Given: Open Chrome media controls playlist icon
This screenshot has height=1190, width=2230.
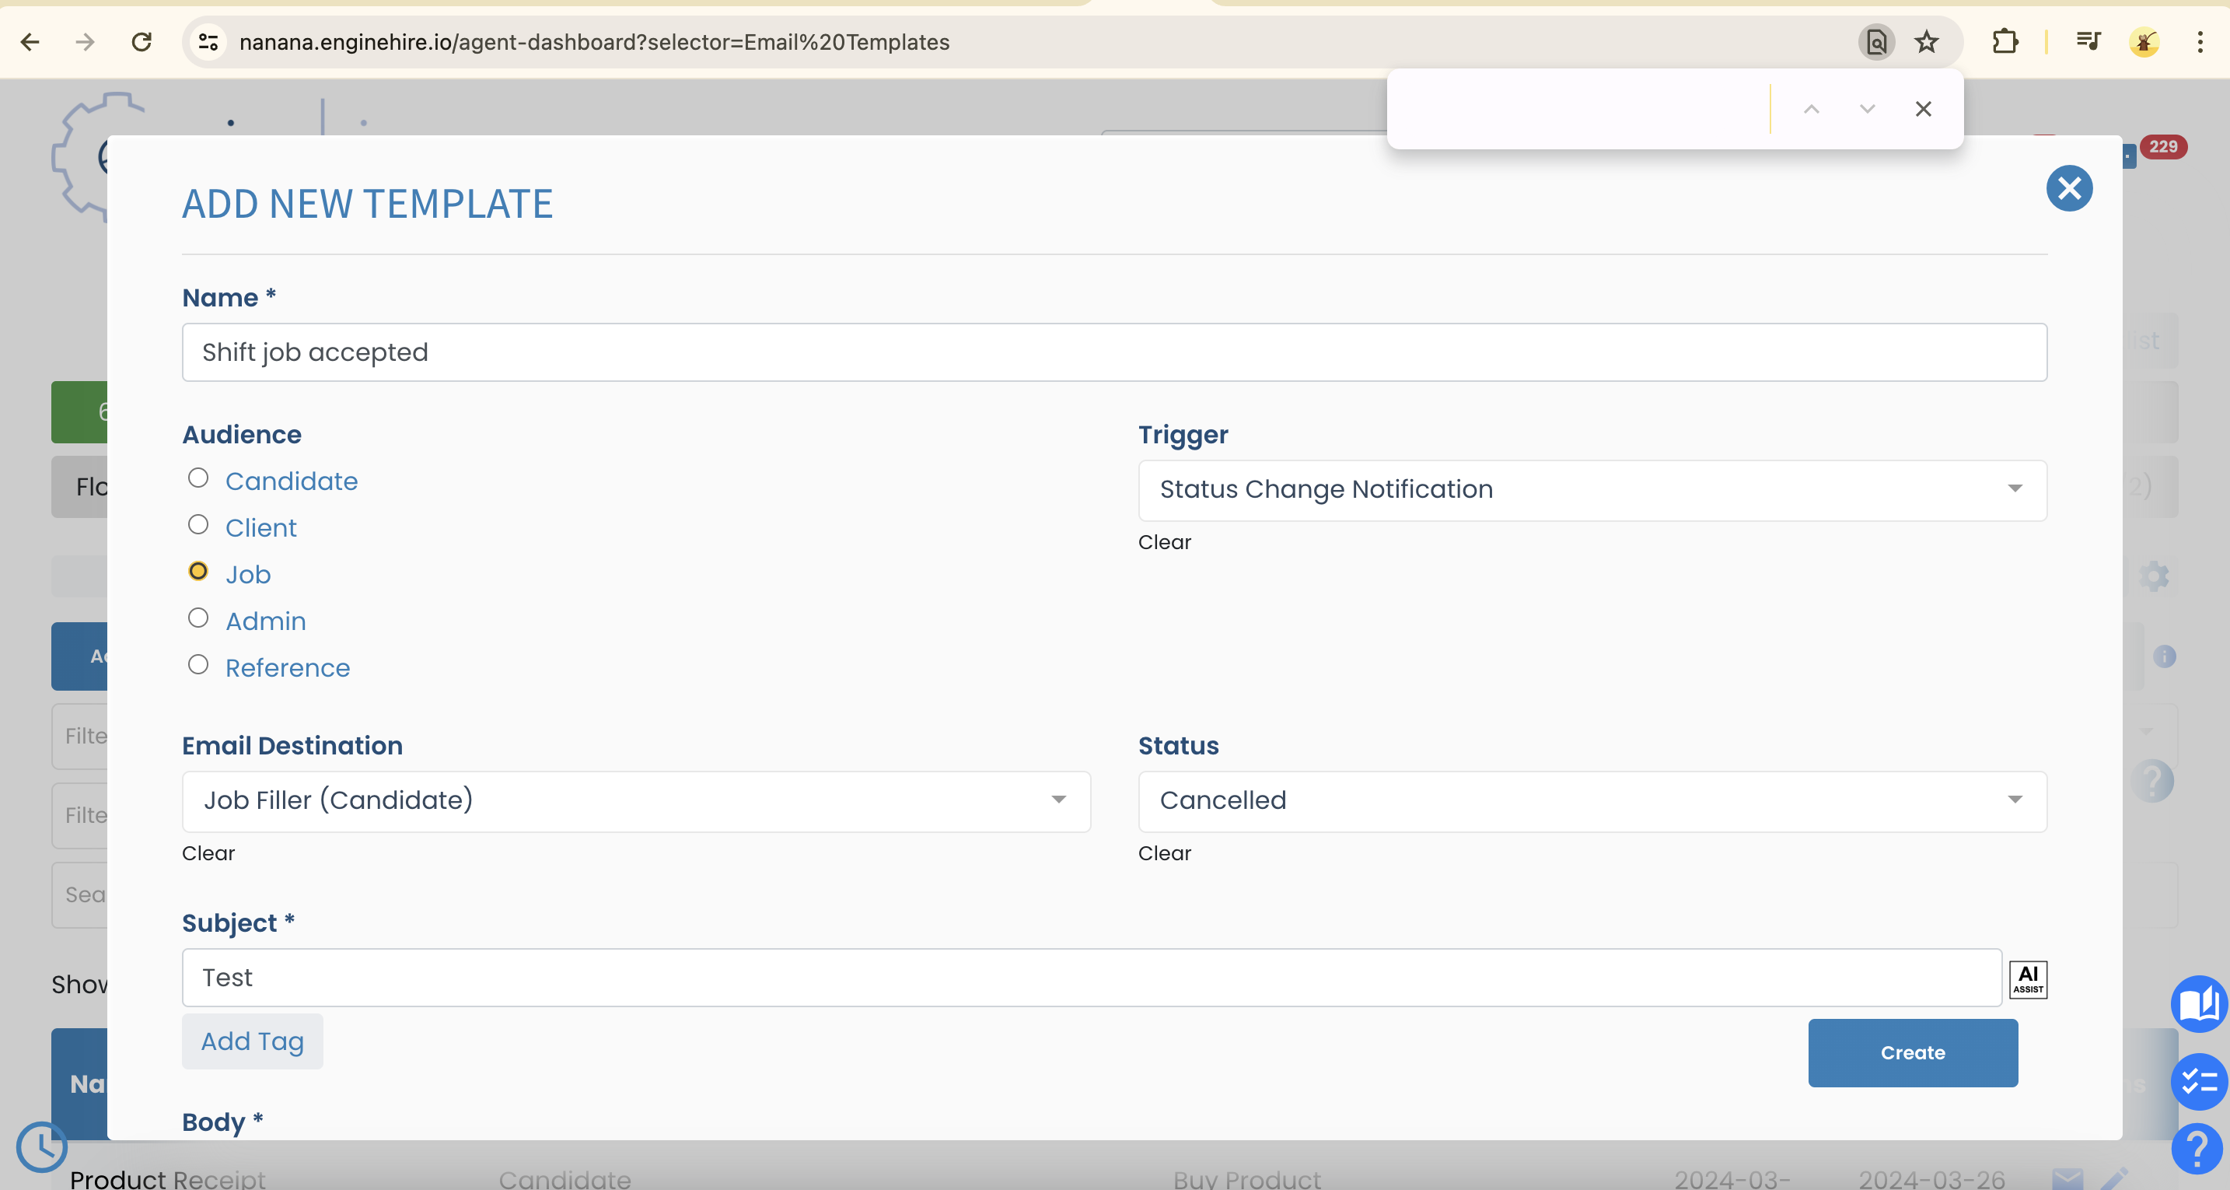Looking at the screenshot, I should coord(2087,41).
